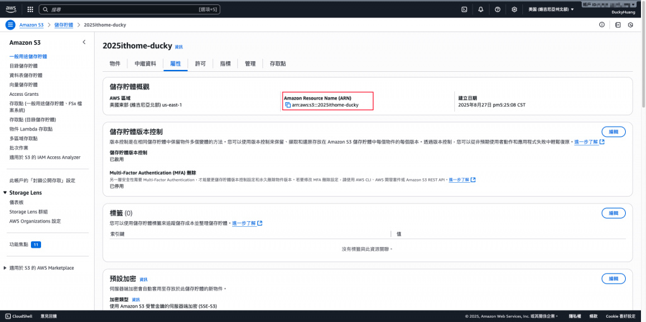
Task: Collapse the Storage Lens section
Action: 5,193
